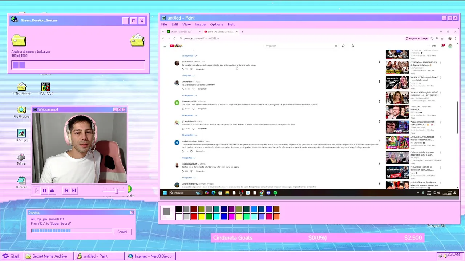Skip to next track in Webcam.mp4
Viewport: 465px width, 261px height.
tap(74, 190)
